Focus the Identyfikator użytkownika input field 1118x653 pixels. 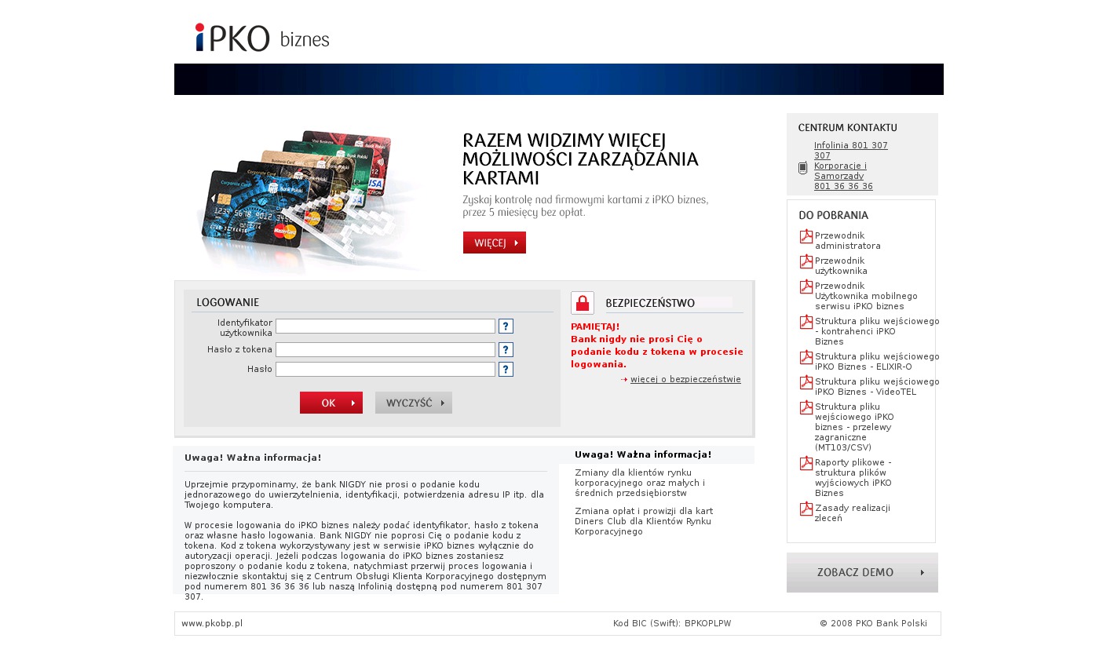[385, 326]
